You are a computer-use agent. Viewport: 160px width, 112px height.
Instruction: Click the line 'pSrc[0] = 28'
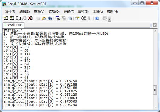point(16,47)
